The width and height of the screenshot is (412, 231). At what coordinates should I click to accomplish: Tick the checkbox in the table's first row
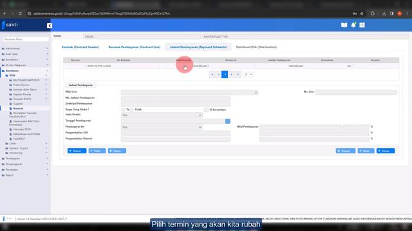354,65
